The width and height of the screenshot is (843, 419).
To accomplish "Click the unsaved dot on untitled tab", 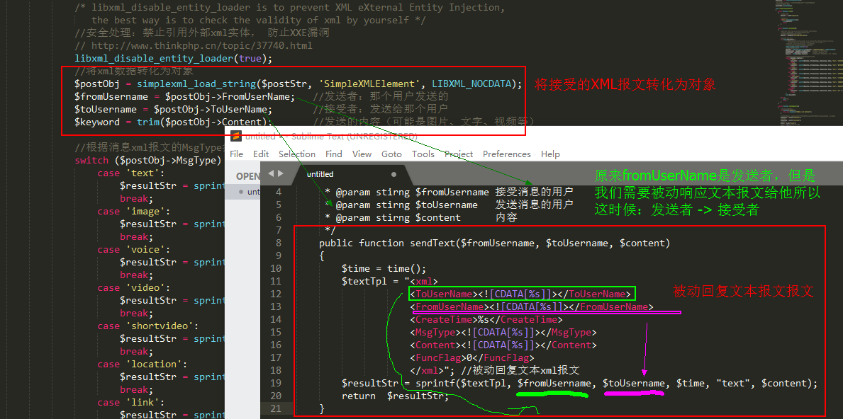I will point(394,174).
